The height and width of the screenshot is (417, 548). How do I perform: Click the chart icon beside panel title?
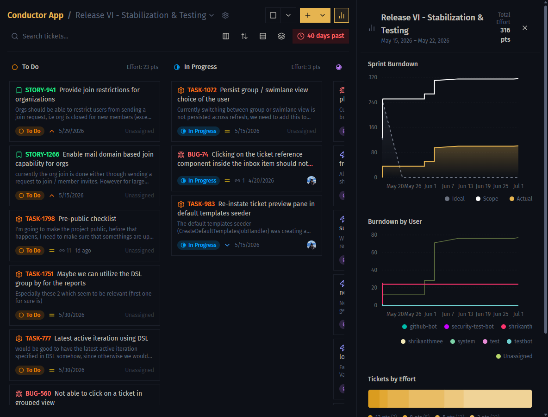click(x=372, y=28)
